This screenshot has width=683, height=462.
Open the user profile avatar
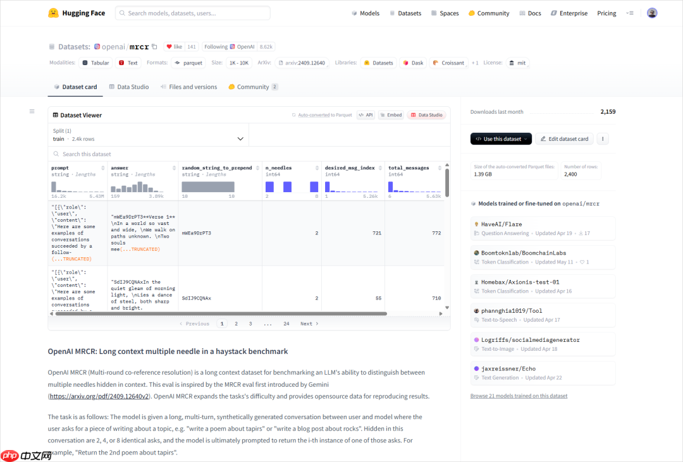[651, 13]
